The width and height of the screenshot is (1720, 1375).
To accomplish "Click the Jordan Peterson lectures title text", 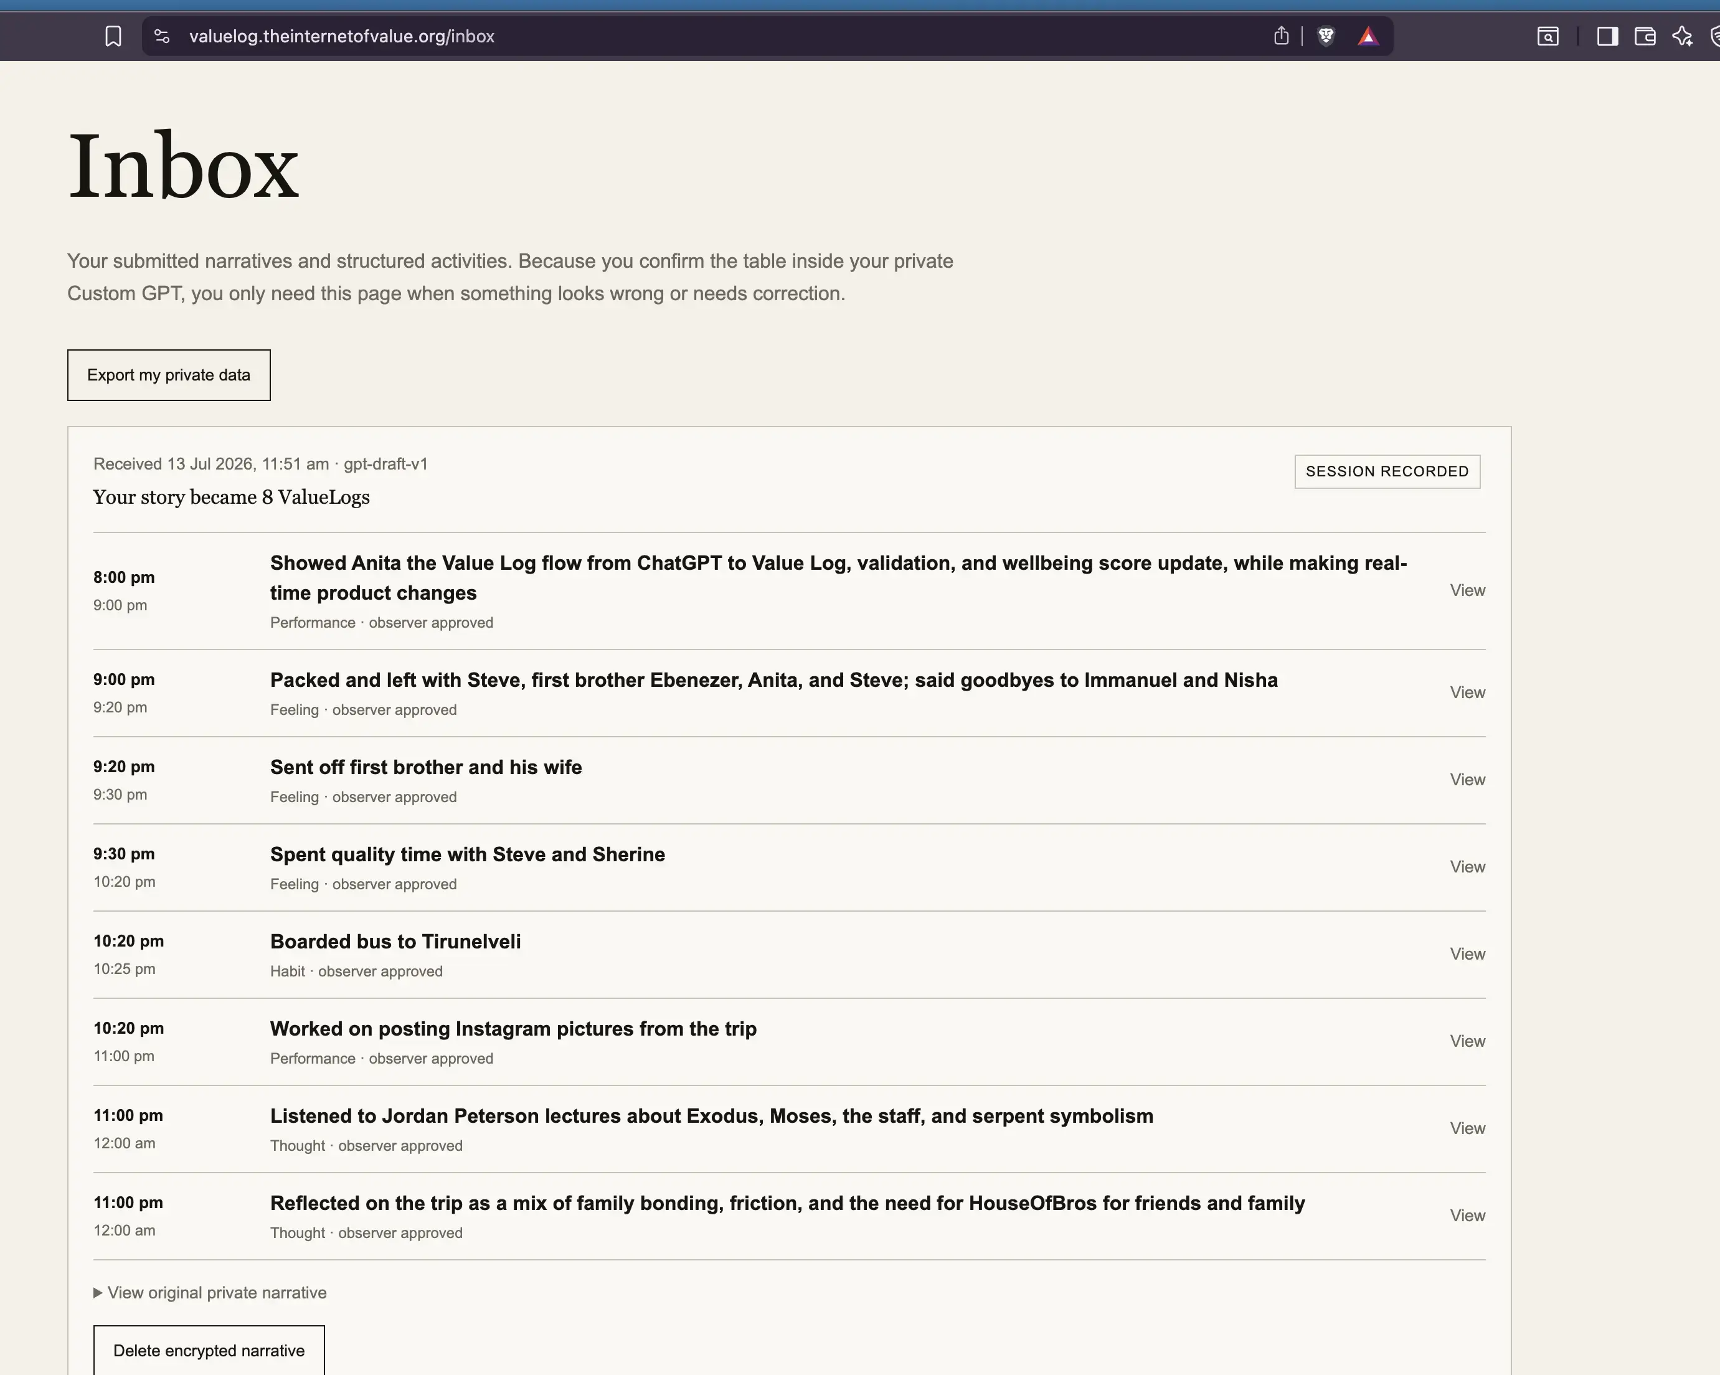I will pyautogui.click(x=712, y=1116).
